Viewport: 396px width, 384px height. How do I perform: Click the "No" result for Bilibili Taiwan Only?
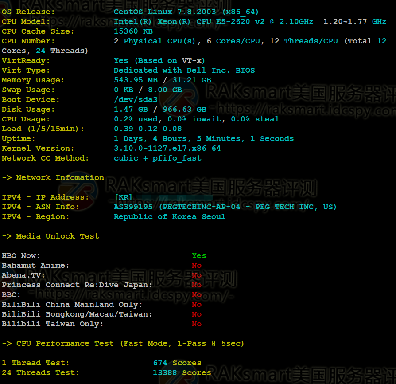(x=197, y=324)
